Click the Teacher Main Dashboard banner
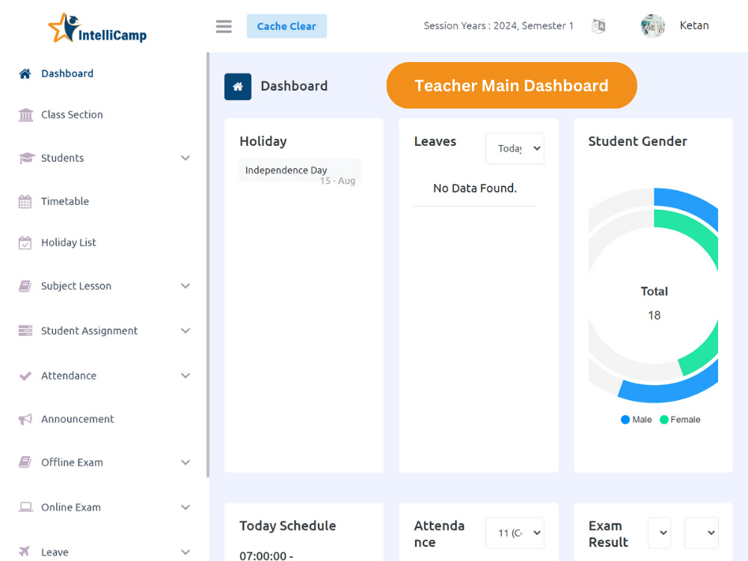Viewport: 748px width, 561px height. [x=512, y=85]
